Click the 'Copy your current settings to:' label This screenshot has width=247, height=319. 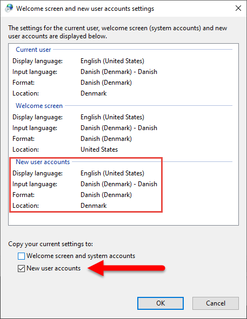[51, 244]
